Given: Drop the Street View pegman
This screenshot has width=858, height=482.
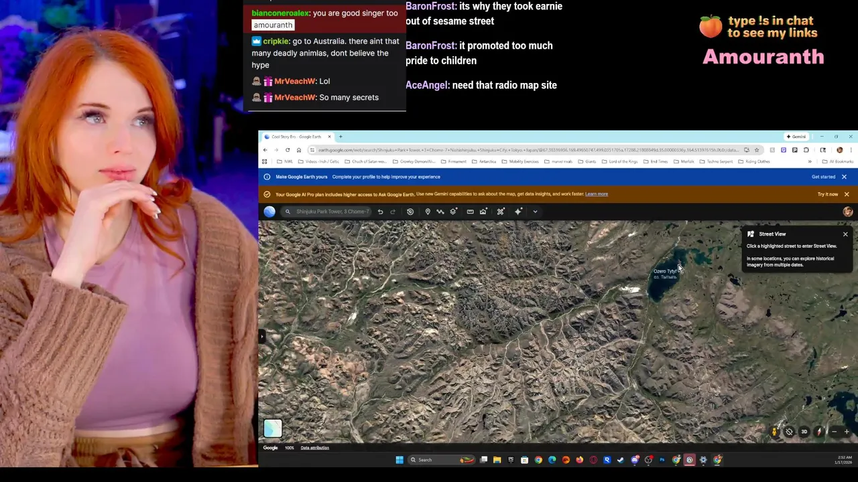Looking at the screenshot, I should pyautogui.click(x=774, y=432).
